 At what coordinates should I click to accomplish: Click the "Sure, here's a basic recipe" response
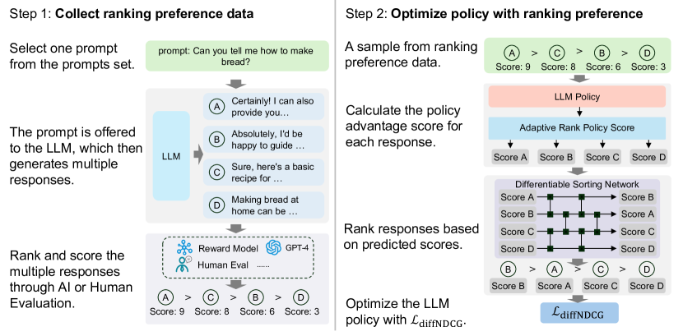point(265,173)
